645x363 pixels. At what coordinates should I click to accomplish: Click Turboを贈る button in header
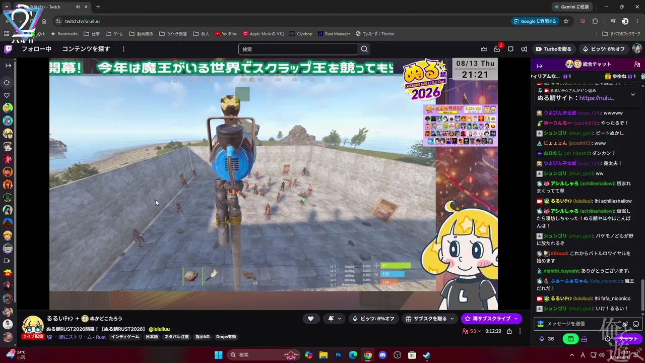click(x=553, y=49)
